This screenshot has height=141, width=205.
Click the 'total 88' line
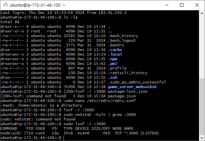tap(10, 22)
